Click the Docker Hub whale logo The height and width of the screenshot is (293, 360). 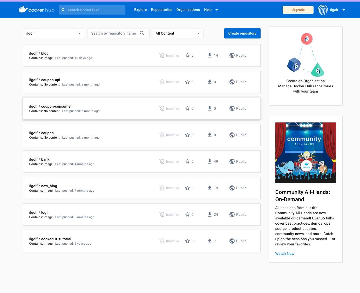[x=37, y=10]
